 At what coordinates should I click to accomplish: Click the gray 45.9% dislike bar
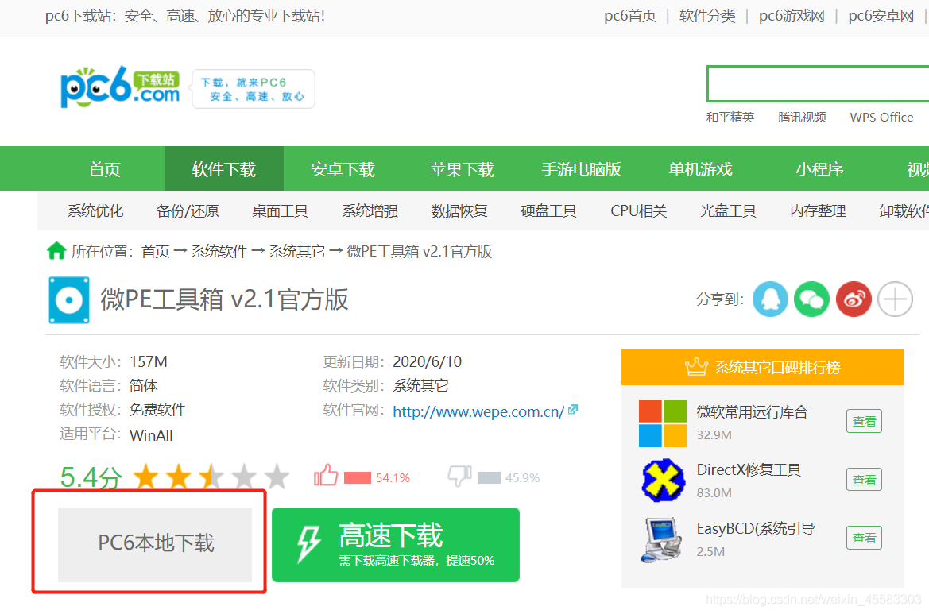pos(489,478)
